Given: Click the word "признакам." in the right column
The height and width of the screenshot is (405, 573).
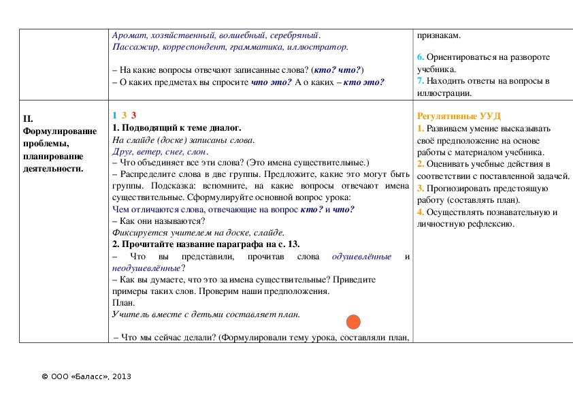Looking at the screenshot, I should 439,35.
